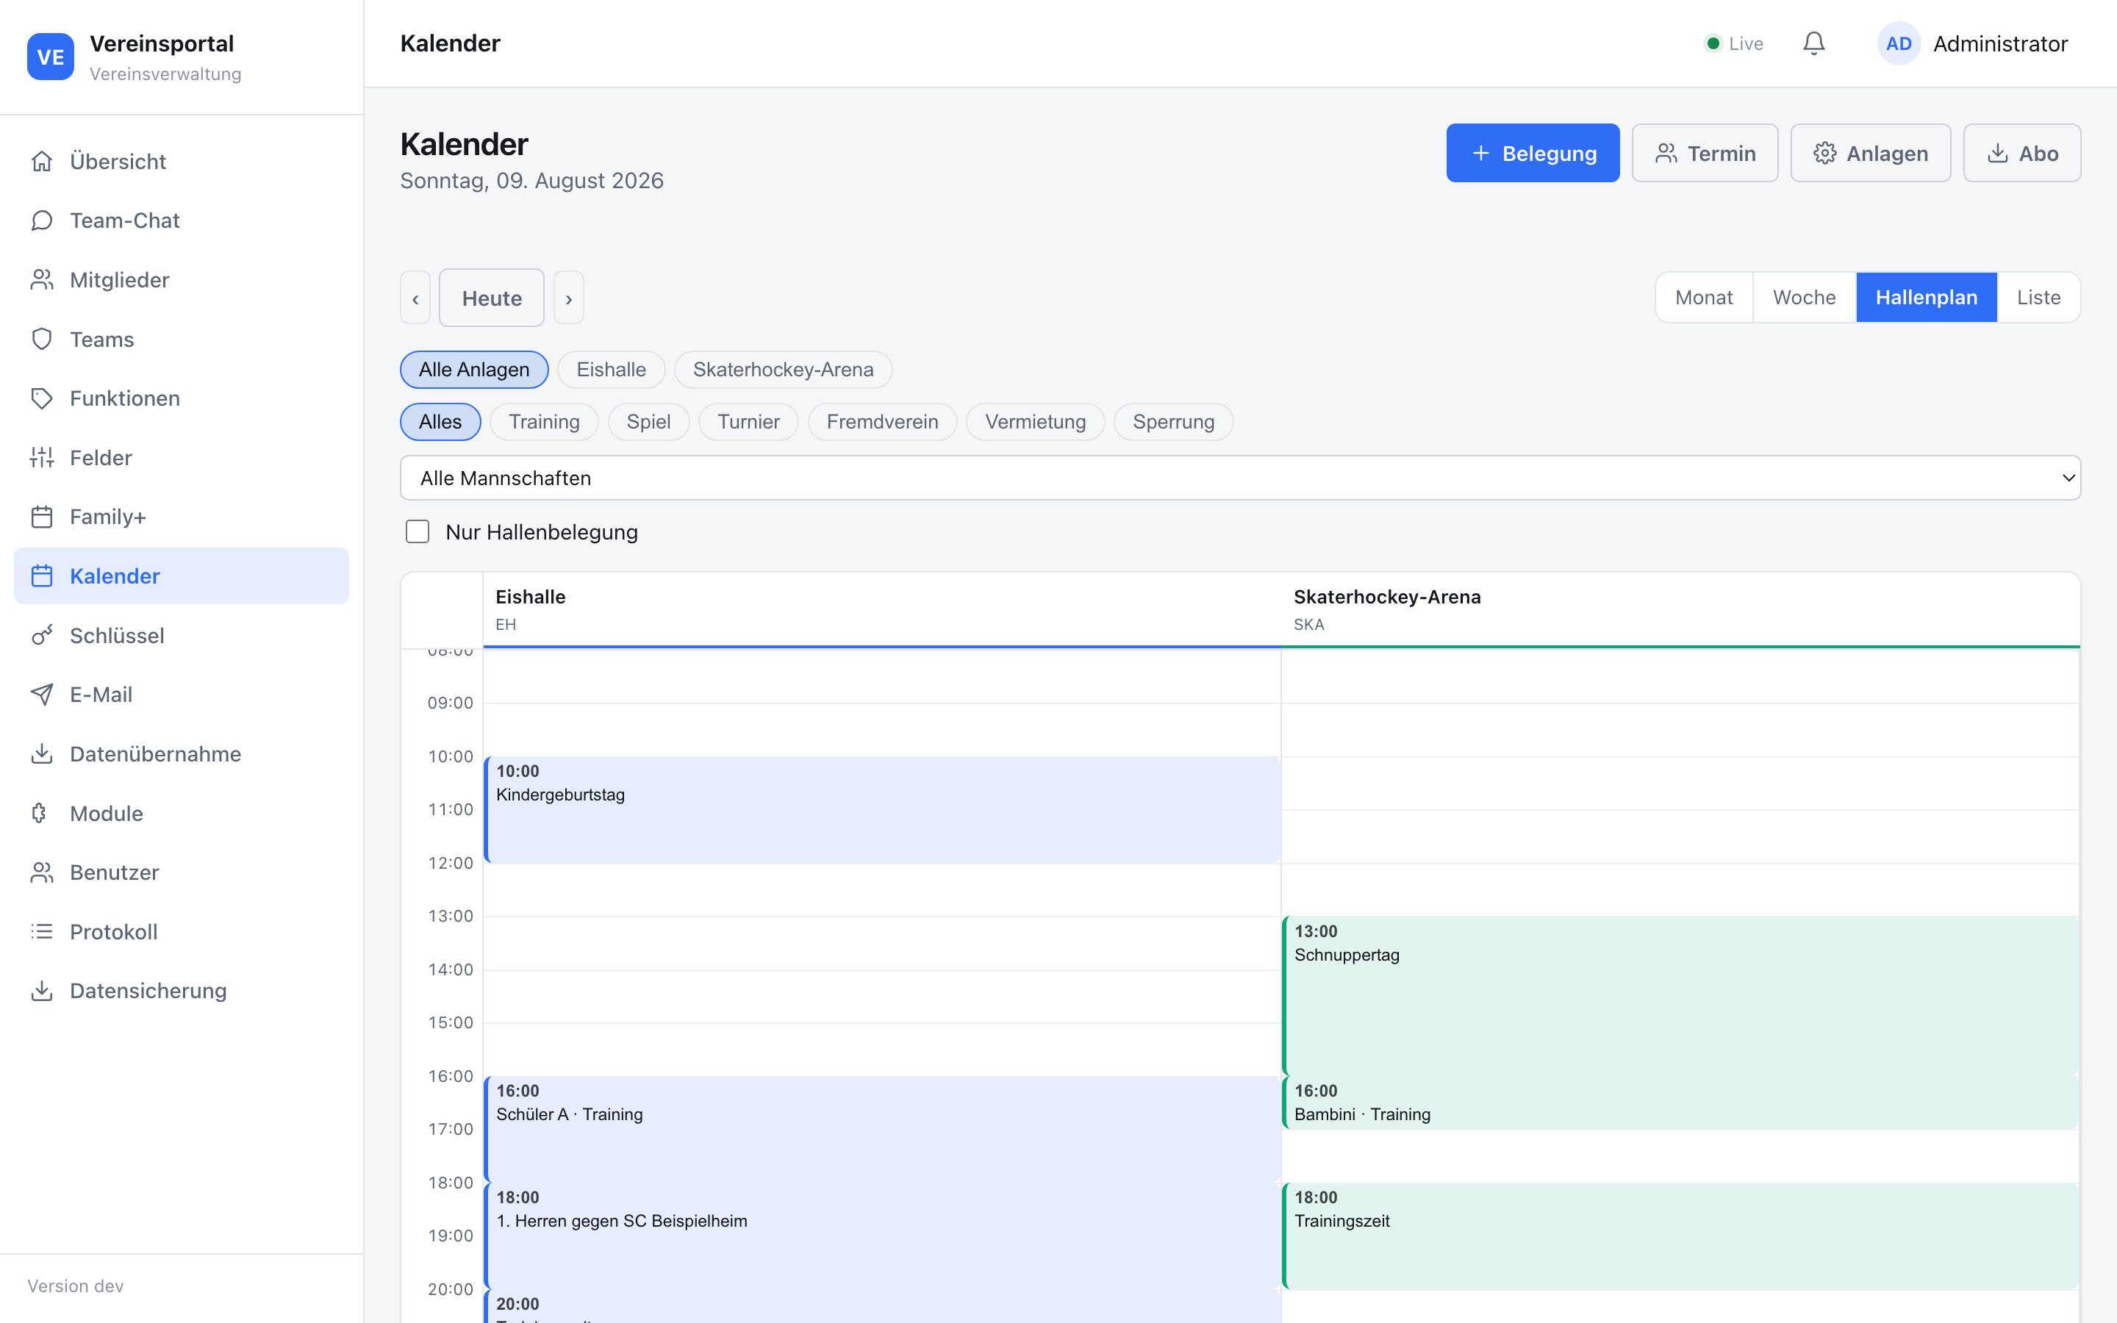2117x1323 pixels.
Task: Click the Administrator user name
Action: [2001, 44]
